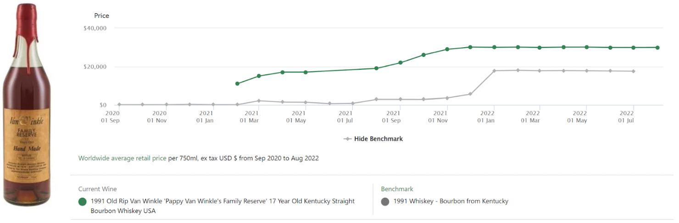Click green price point at 2022 01 Mar

pos(540,48)
